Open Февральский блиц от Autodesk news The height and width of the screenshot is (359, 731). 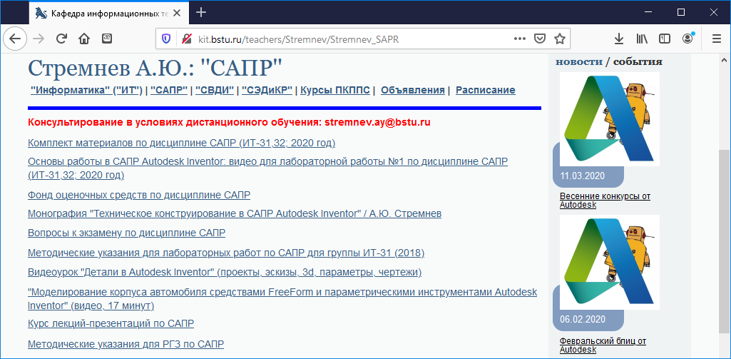click(603, 345)
